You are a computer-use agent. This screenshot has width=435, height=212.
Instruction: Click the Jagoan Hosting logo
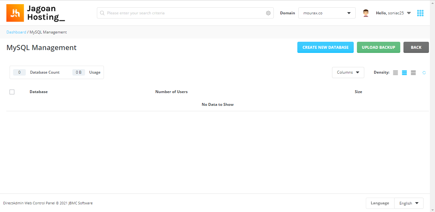coord(36,13)
